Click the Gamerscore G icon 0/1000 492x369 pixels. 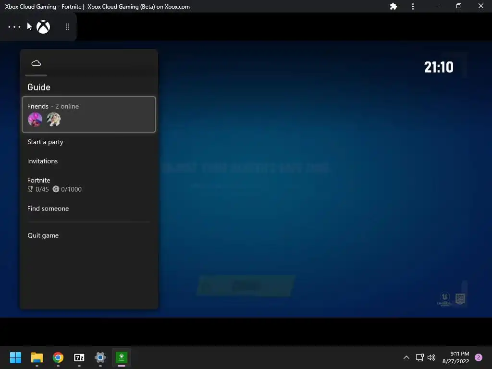click(56, 189)
